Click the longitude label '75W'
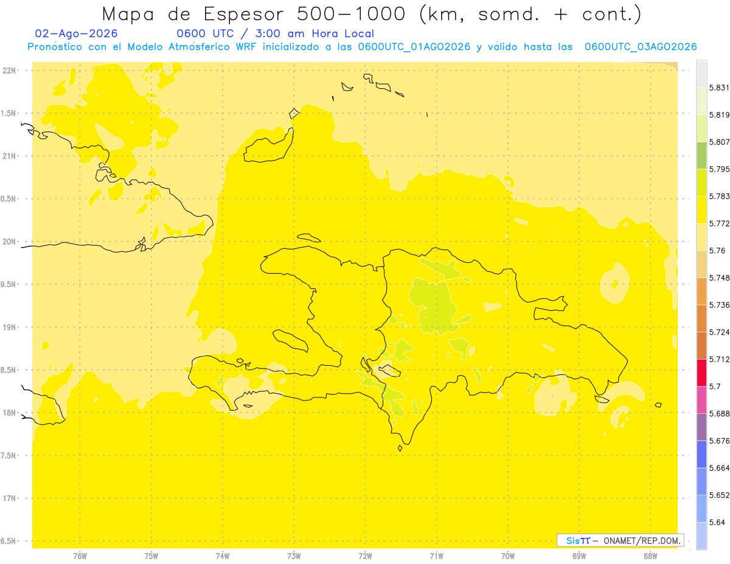The width and height of the screenshot is (730, 564). (151, 555)
